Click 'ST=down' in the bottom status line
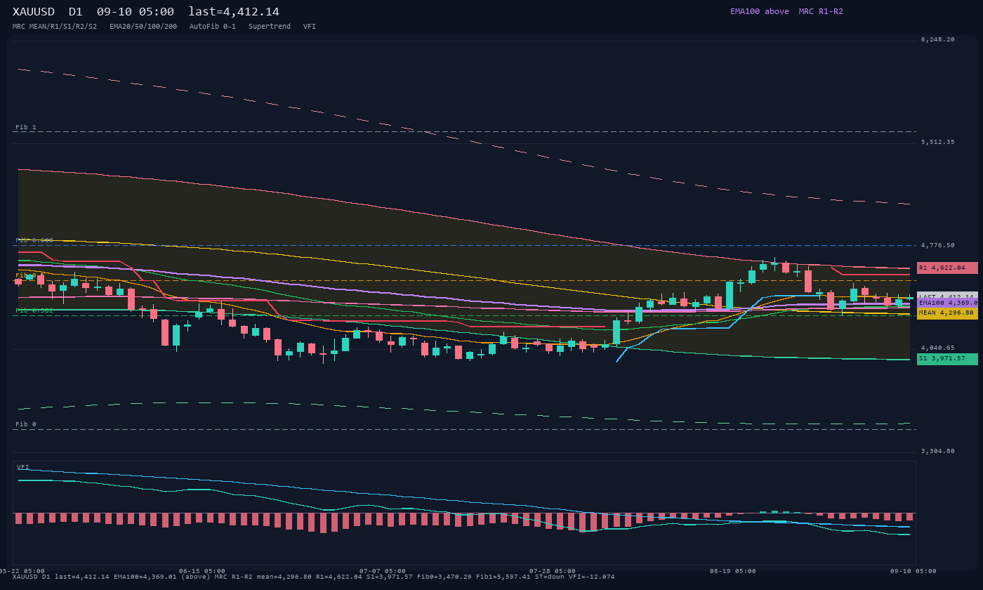The width and height of the screenshot is (983, 590). (550, 577)
